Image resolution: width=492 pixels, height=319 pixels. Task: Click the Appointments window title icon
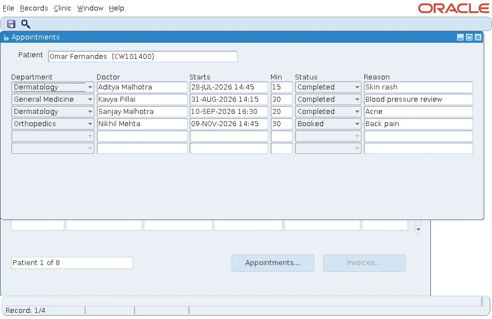click(6, 38)
